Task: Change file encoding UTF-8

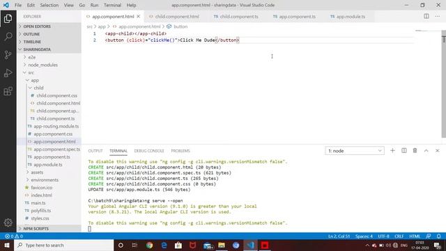Action: (383, 236)
